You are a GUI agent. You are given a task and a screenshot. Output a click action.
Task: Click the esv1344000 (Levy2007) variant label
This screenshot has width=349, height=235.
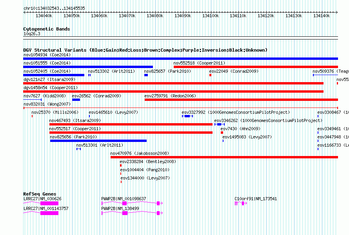coord(145,178)
